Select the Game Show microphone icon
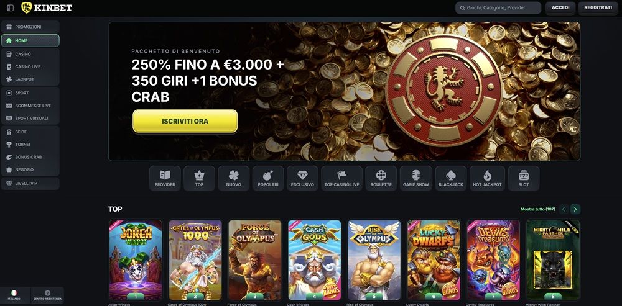The height and width of the screenshot is (306, 622). tap(416, 178)
